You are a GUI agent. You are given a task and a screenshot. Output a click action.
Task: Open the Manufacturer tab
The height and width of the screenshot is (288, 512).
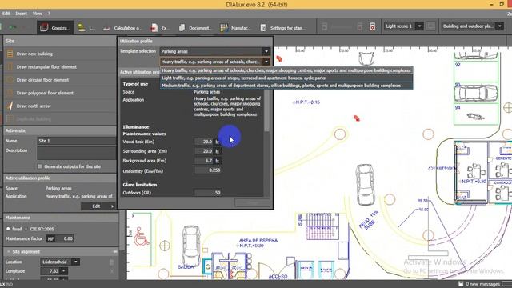pos(234,28)
